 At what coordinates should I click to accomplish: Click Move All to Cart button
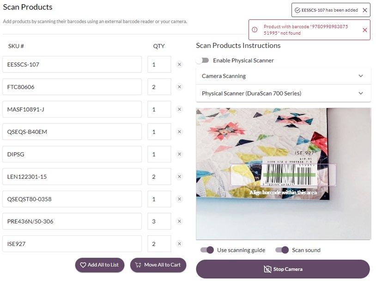pyautogui.click(x=158, y=265)
